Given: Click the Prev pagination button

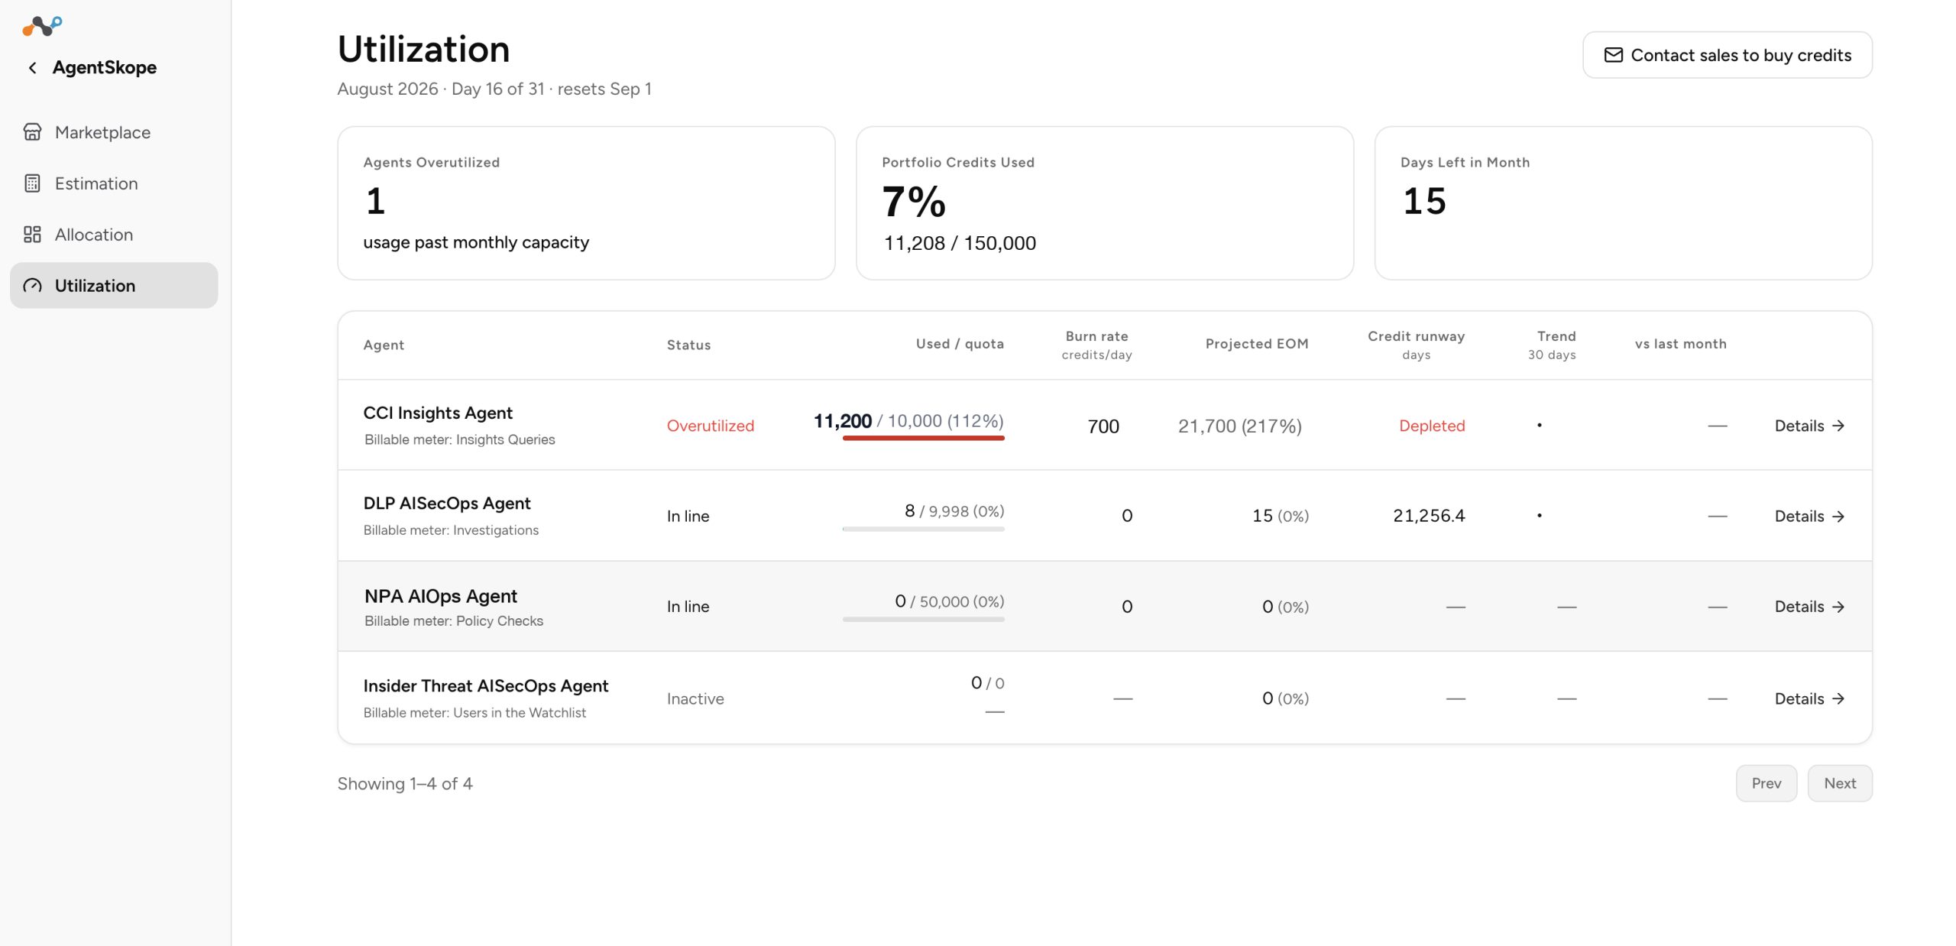Looking at the screenshot, I should pos(1766,783).
